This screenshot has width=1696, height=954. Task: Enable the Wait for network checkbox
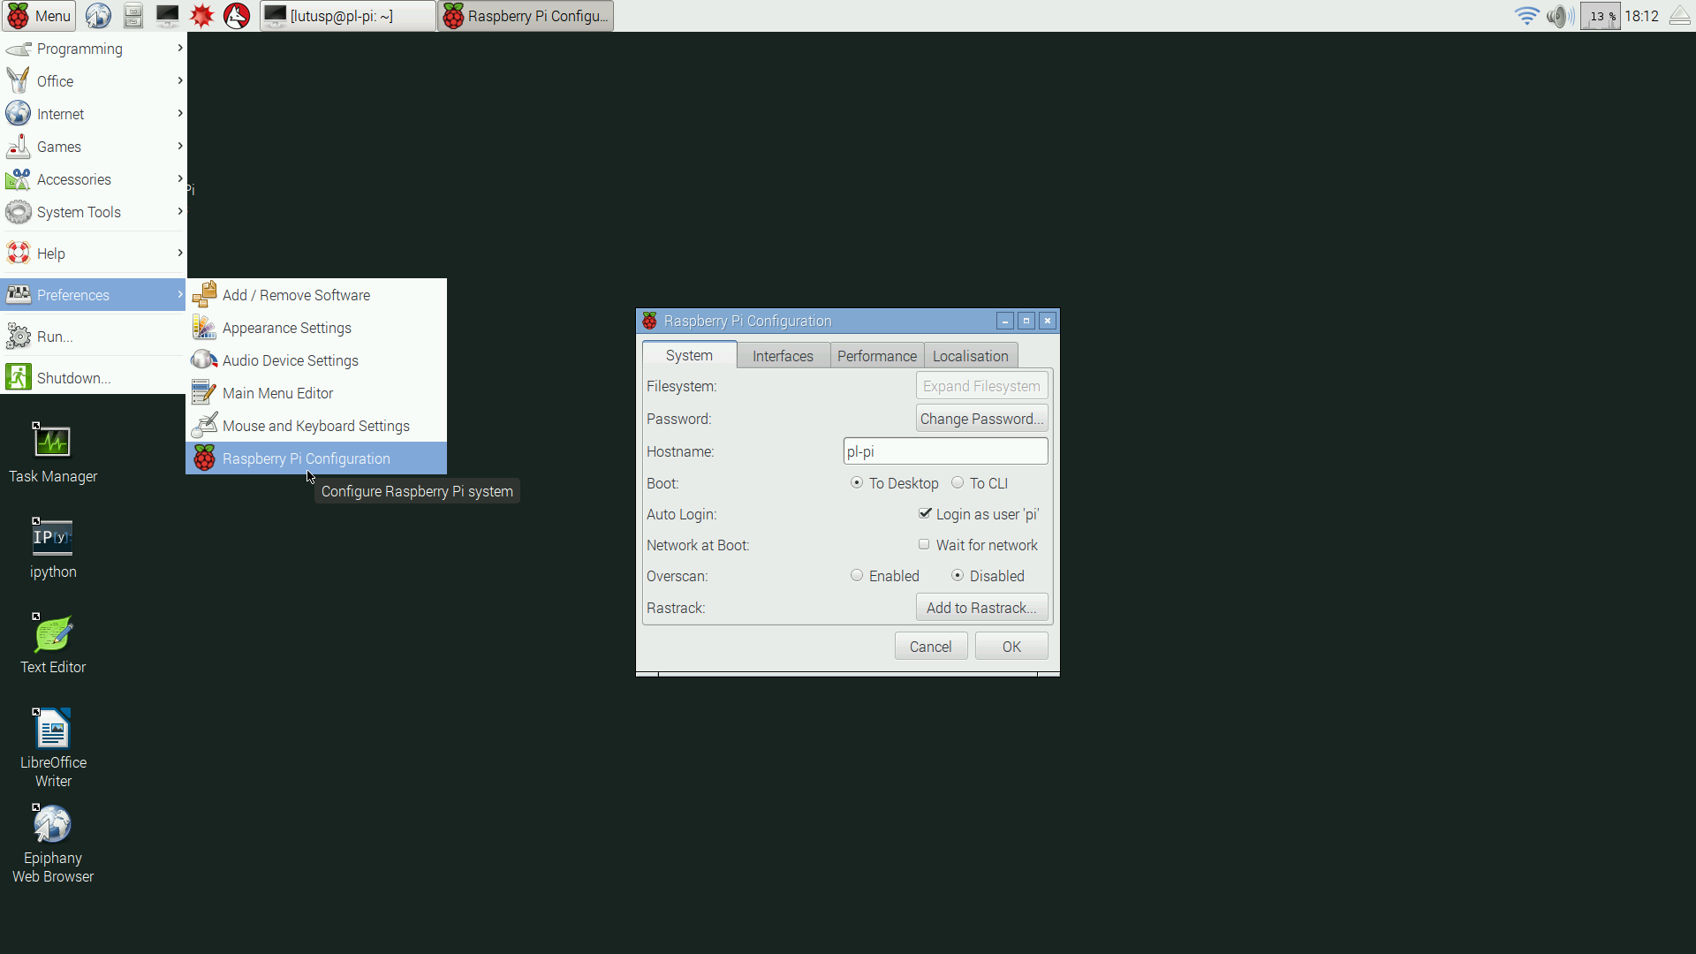pos(924,545)
